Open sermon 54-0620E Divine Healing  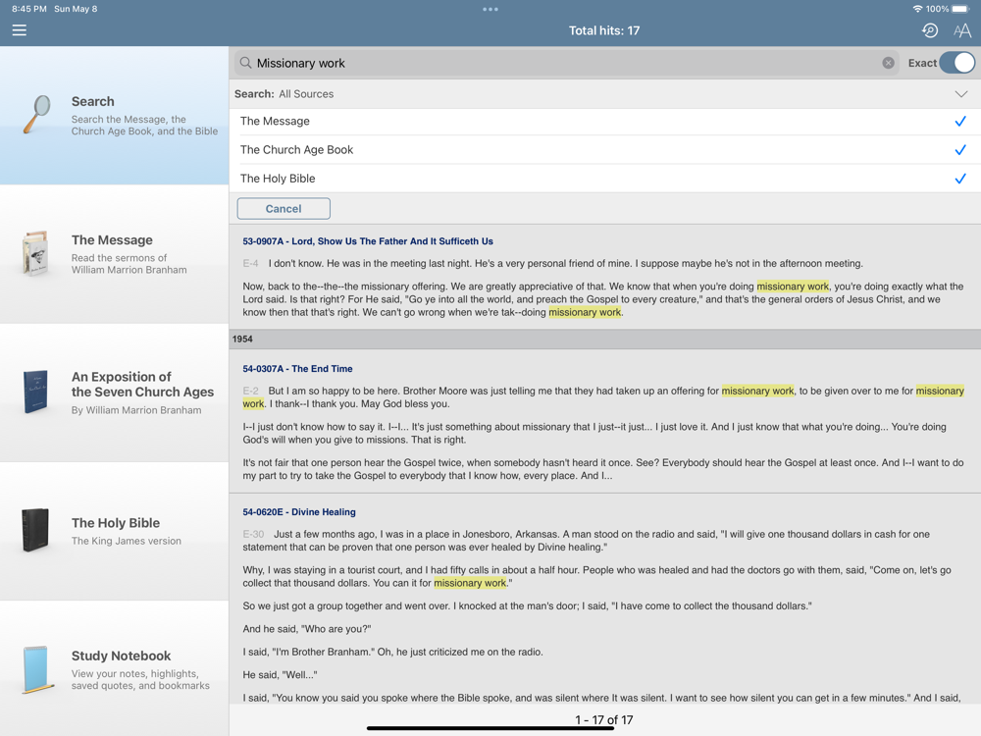coord(299,512)
